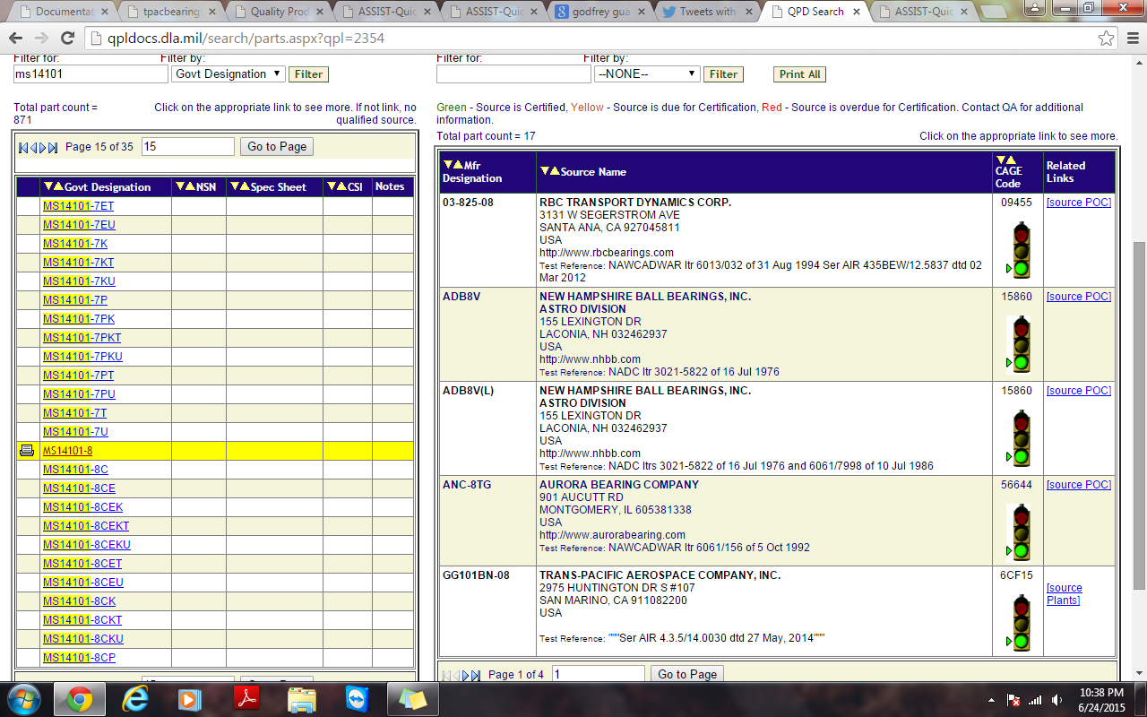The image size is (1147, 717).
Task: Open Adobe Reader from the taskbar
Action: (x=246, y=699)
